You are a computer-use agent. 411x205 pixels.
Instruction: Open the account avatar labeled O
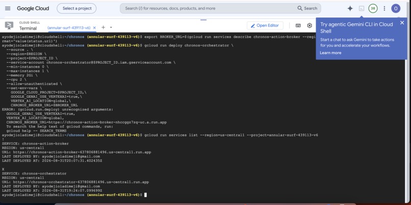[396, 8]
